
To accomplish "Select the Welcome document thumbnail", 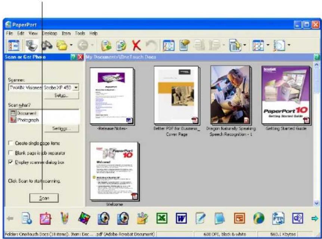I will point(114,171).
